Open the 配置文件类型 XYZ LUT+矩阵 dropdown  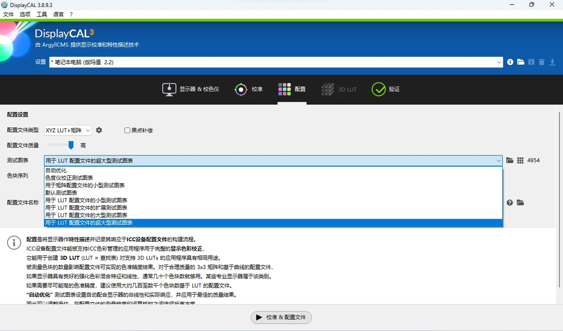68,130
